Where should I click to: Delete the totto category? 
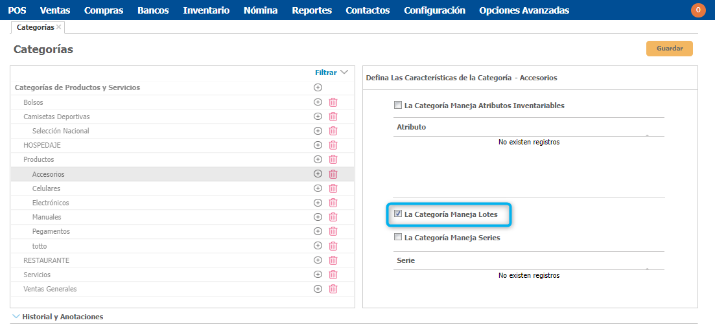(333, 246)
